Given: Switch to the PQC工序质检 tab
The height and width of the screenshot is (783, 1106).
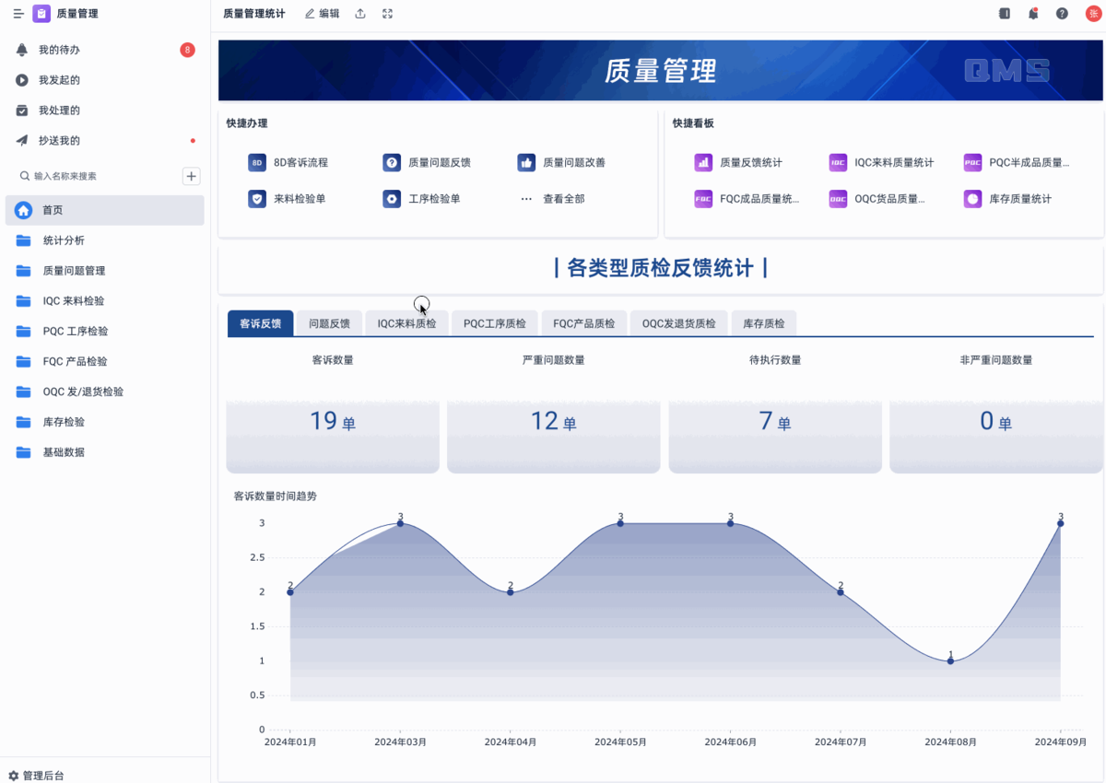Looking at the screenshot, I should 494,323.
